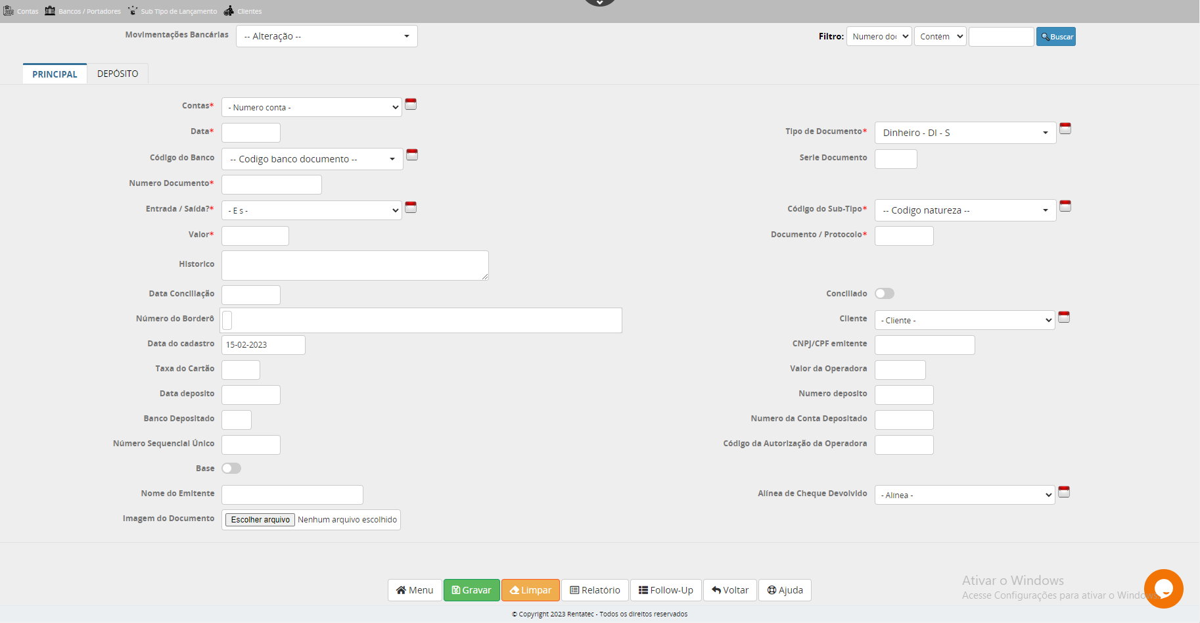
Task: Select the PRINCIPAL tab
Action: tap(55, 74)
